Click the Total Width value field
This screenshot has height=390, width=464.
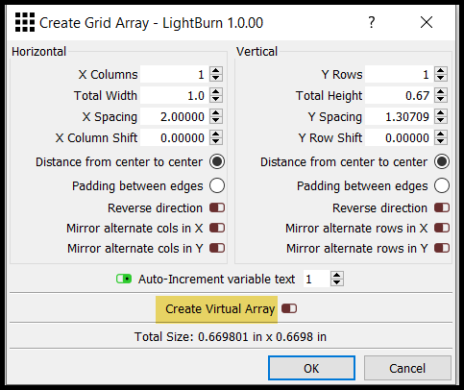pos(174,95)
